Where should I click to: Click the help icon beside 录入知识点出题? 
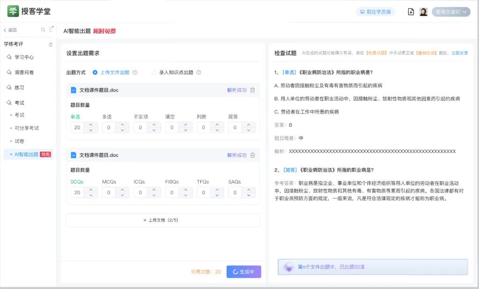pyautogui.click(x=199, y=72)
